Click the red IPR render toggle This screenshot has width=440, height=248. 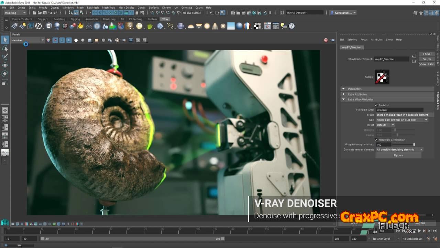tap(326, 40)
